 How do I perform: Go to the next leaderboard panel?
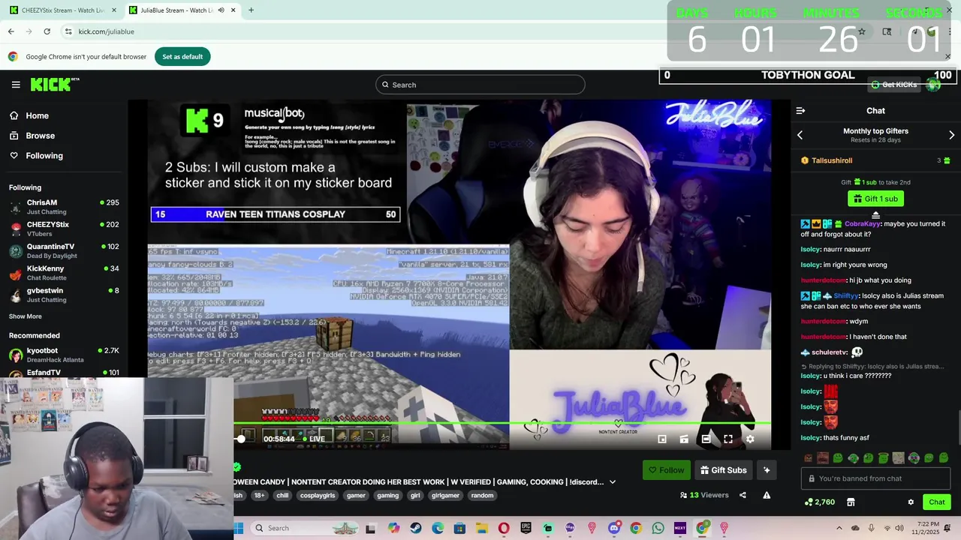pos(951,135)
